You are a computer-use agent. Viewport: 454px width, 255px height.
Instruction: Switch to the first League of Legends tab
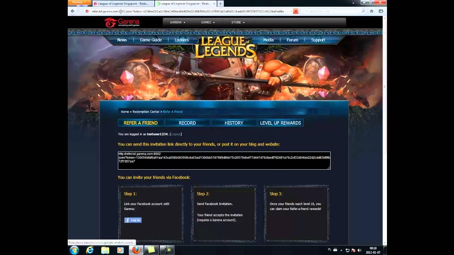(x=123, y=4)
